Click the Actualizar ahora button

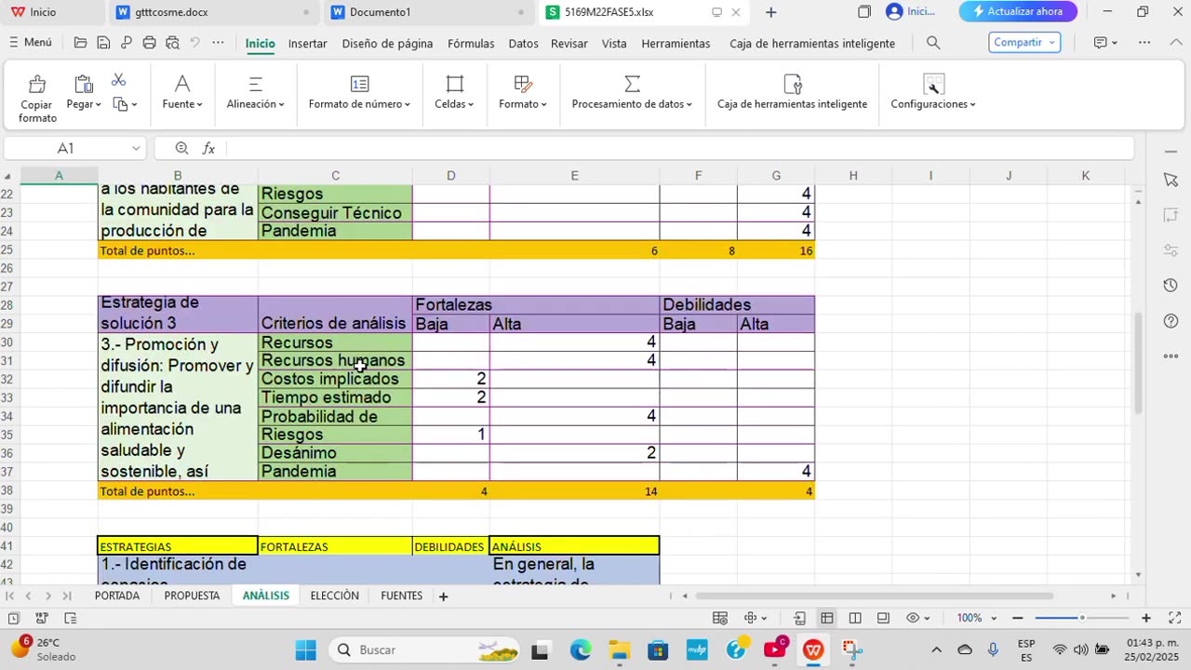(1018, 11)
